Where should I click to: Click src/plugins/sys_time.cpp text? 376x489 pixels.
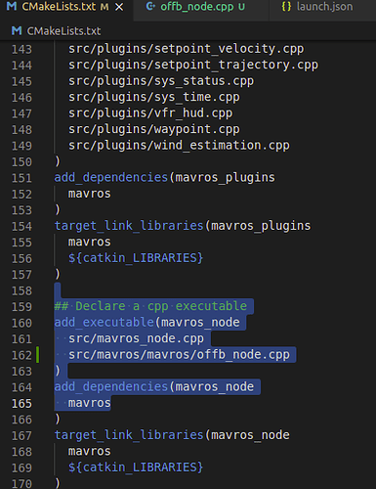coord(154,97)
